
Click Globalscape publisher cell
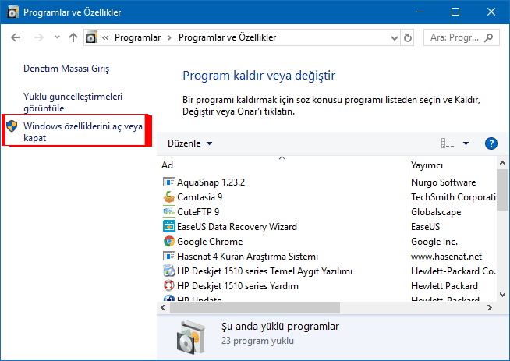(x=436, y=212)
